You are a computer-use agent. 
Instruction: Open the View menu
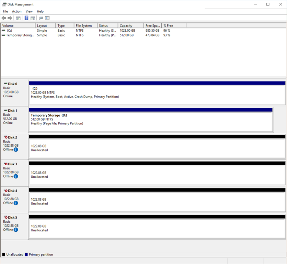29,11
